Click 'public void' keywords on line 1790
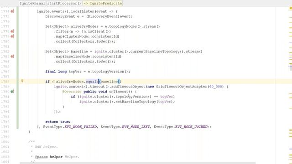The height and width of the screenshot is (164, 292). 95,92
